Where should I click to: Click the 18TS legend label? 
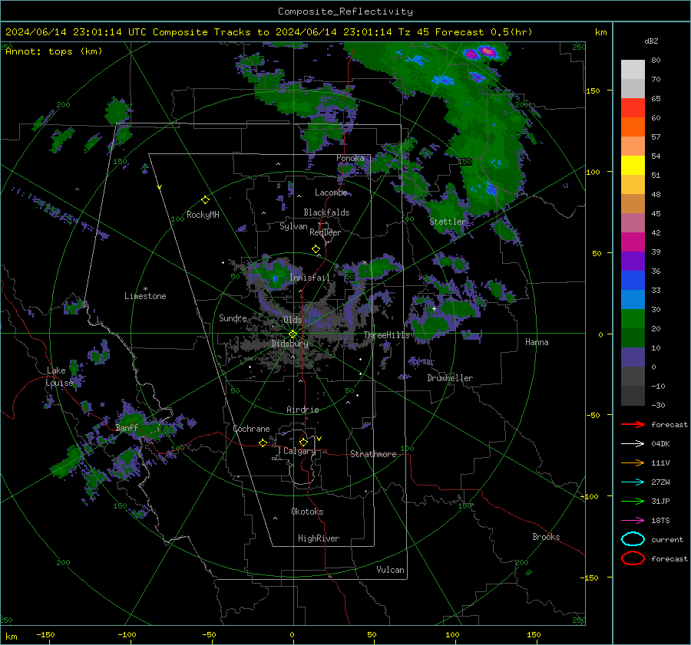point(660,521)
